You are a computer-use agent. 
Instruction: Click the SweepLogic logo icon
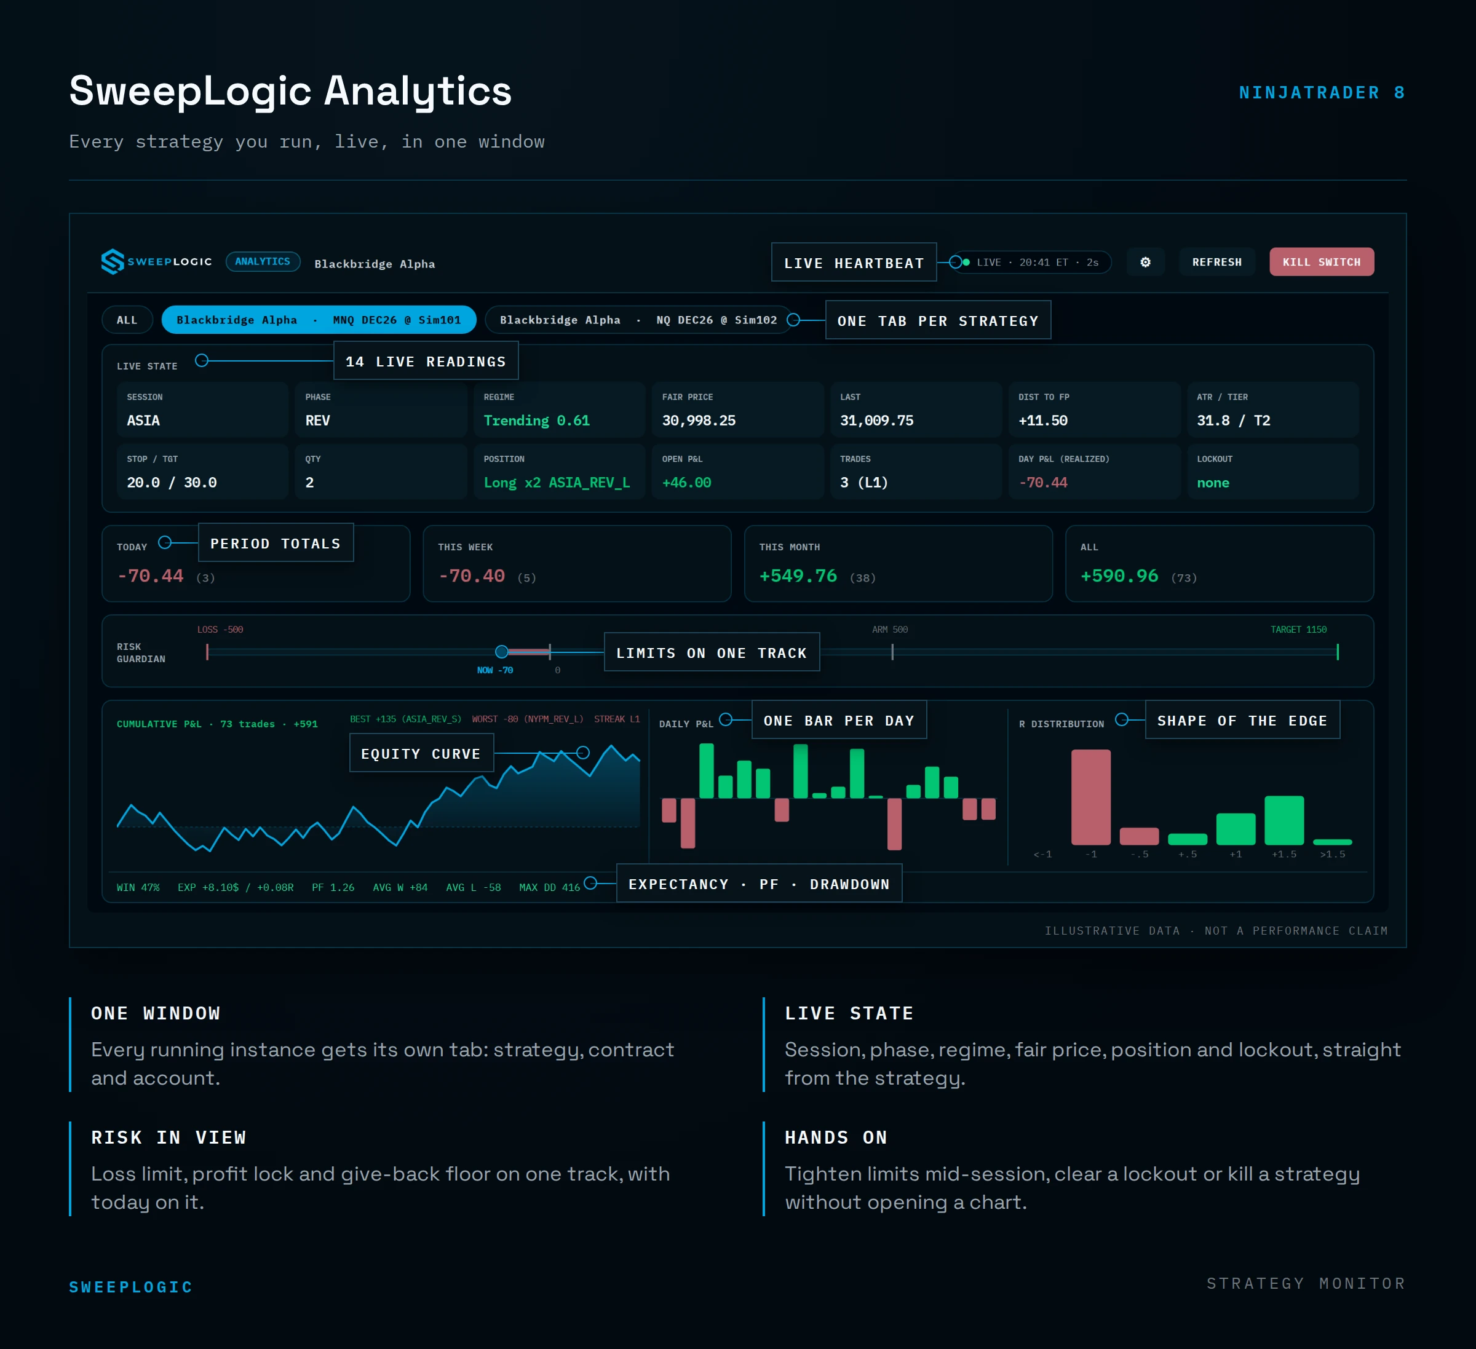113,261
